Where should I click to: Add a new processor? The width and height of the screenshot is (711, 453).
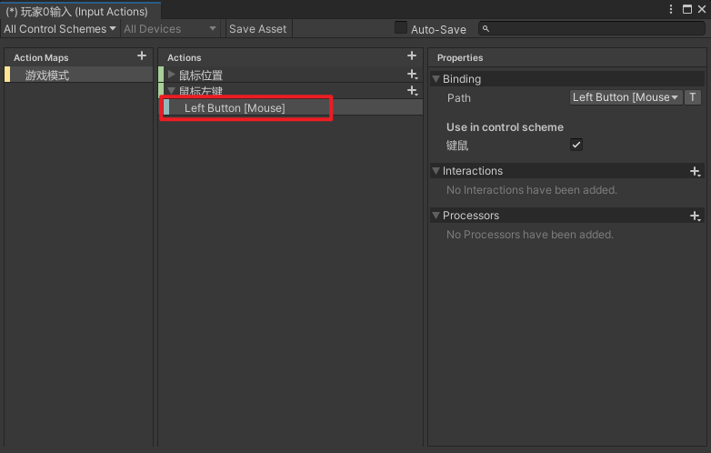click(695, 216)
